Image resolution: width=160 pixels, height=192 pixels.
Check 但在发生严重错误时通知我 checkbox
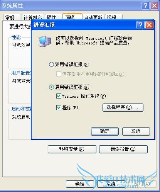pyautogui.click(x=59, y=74)
